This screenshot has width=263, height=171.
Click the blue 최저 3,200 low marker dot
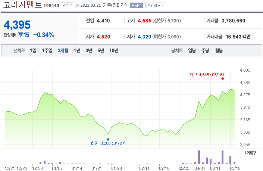(x=108, y=139)
